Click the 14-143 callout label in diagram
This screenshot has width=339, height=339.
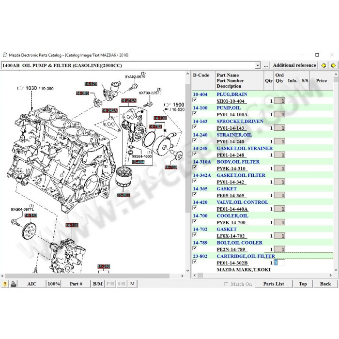[x=31, y=216]
